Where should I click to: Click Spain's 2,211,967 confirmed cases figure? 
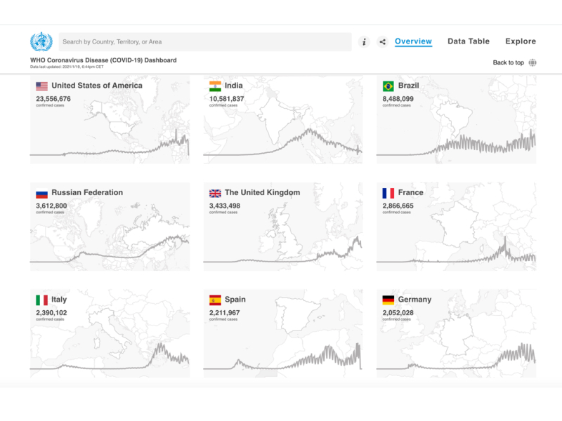pyautogui.click(x=224, y=313)
